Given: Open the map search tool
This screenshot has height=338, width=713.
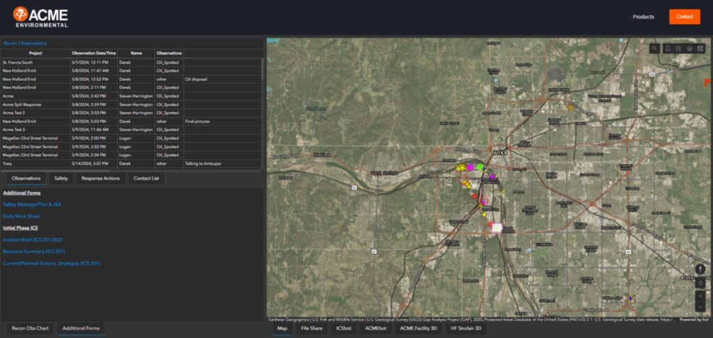Looking at the screenshot, I should coord(655,48).
